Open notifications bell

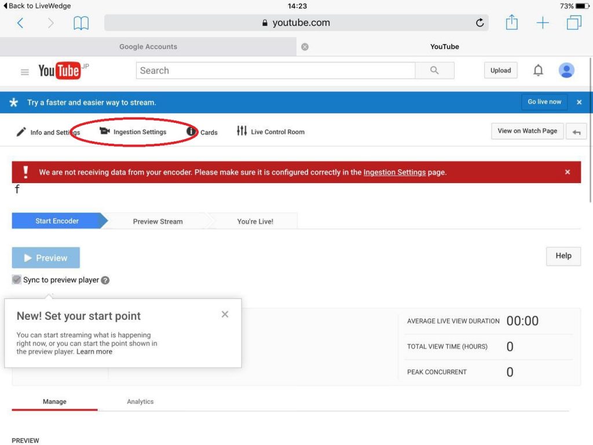point(538,70)
